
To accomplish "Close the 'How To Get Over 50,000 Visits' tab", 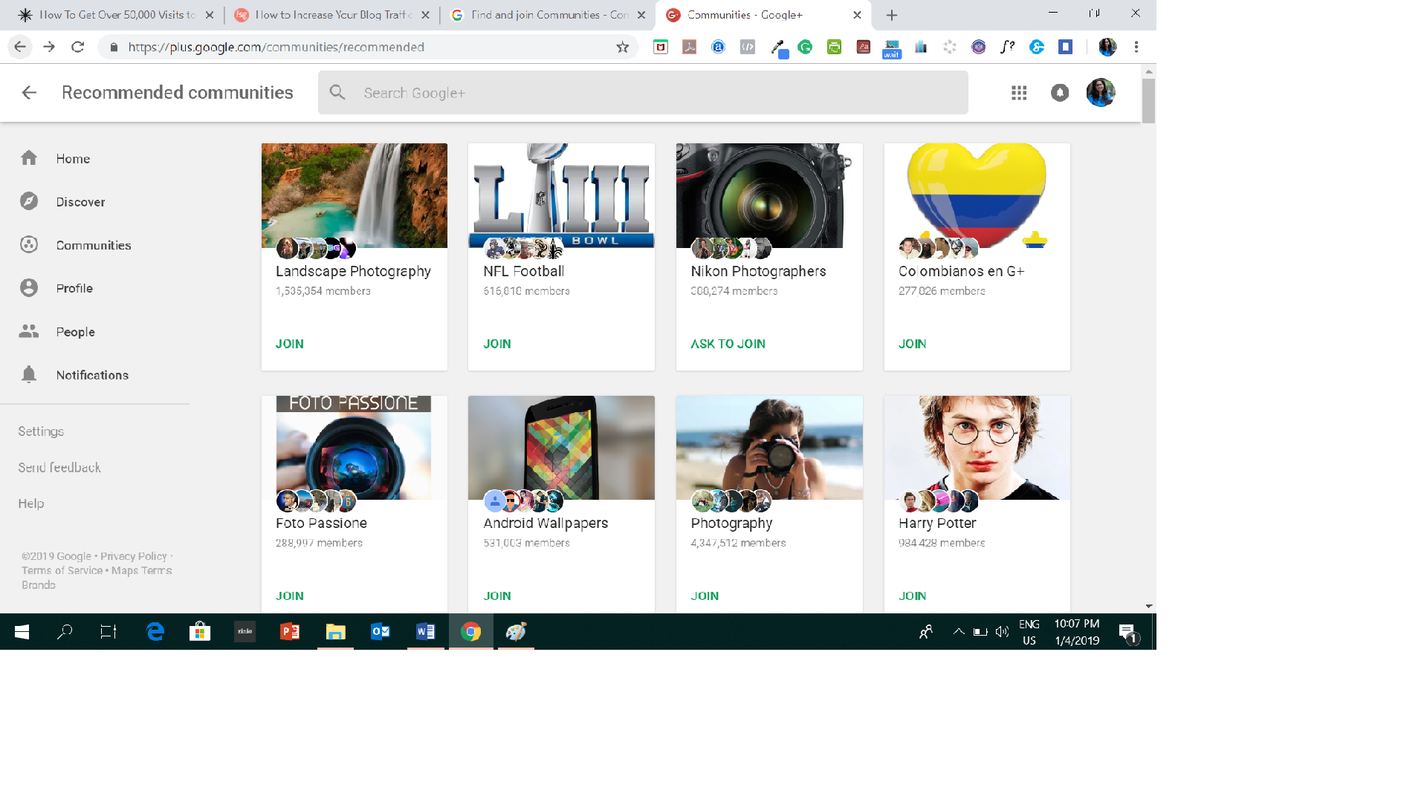I will point(210,15).
